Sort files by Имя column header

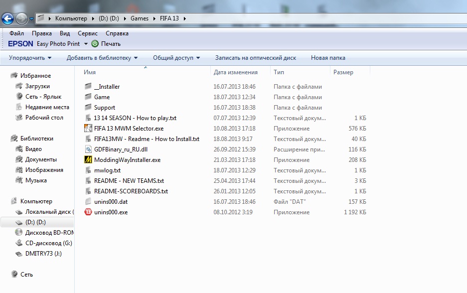[90, 72]
